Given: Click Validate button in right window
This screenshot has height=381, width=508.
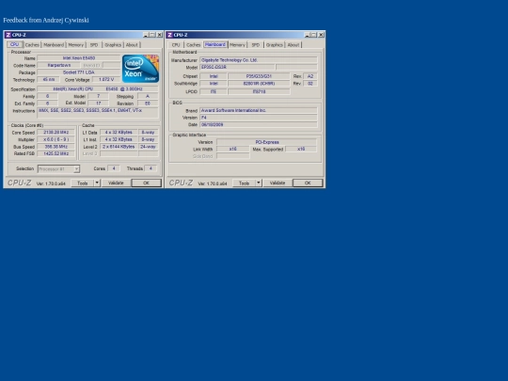Looking at the screenshot, I should tap(278, 183).
